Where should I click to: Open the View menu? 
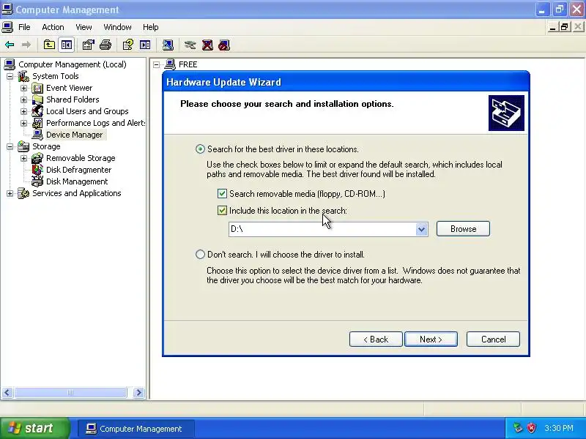(x=84, y=27)
